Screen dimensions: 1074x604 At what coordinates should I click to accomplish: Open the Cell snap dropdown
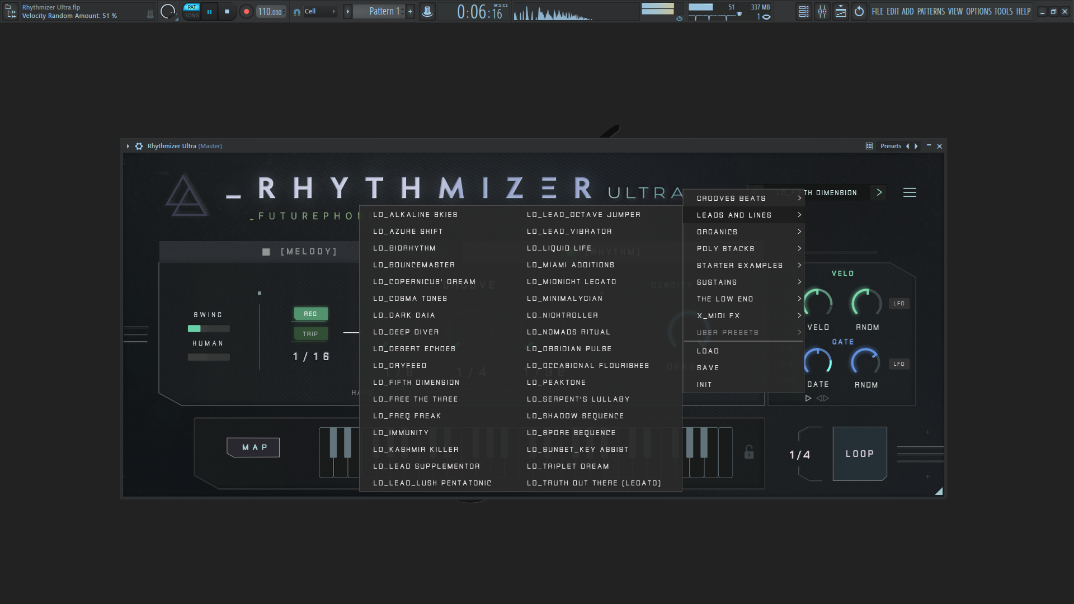(x=320, y=12)
